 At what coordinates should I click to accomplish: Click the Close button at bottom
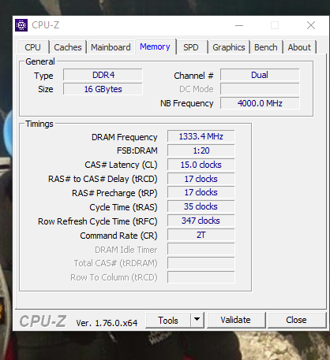point(296,321)
